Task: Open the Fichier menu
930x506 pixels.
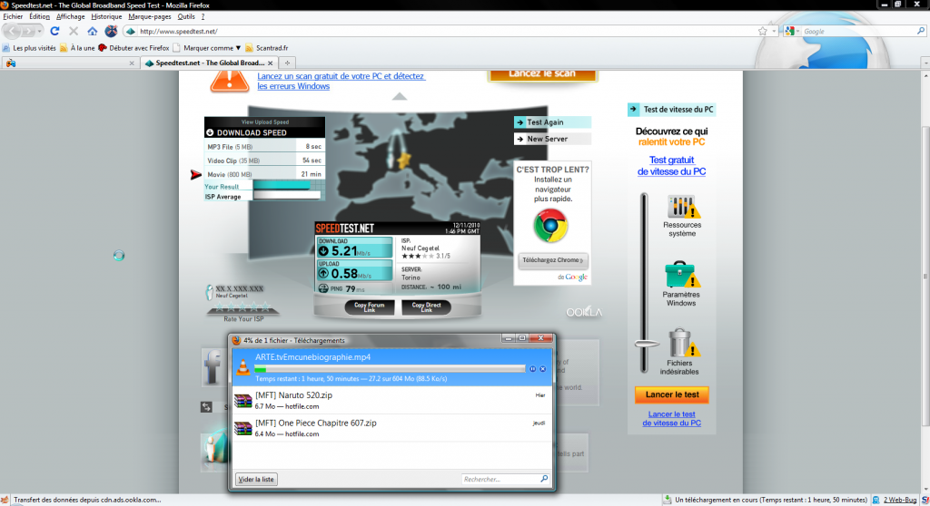Action: pyautogui.click(x=13, y=16)
